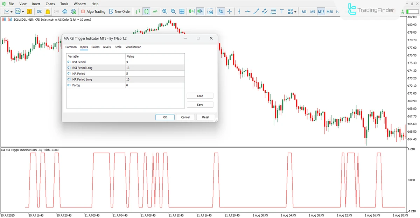Switch to line chart view
The height and width of the screenshot is (218, 420).
pyautogui.click(x=155, y=11)
